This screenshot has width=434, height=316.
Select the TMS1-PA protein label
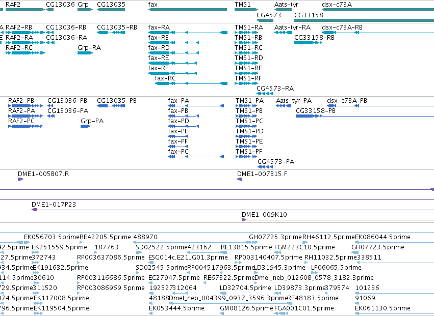click(250, 101)
